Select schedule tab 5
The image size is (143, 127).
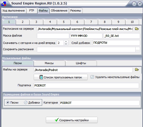(64, 22)
